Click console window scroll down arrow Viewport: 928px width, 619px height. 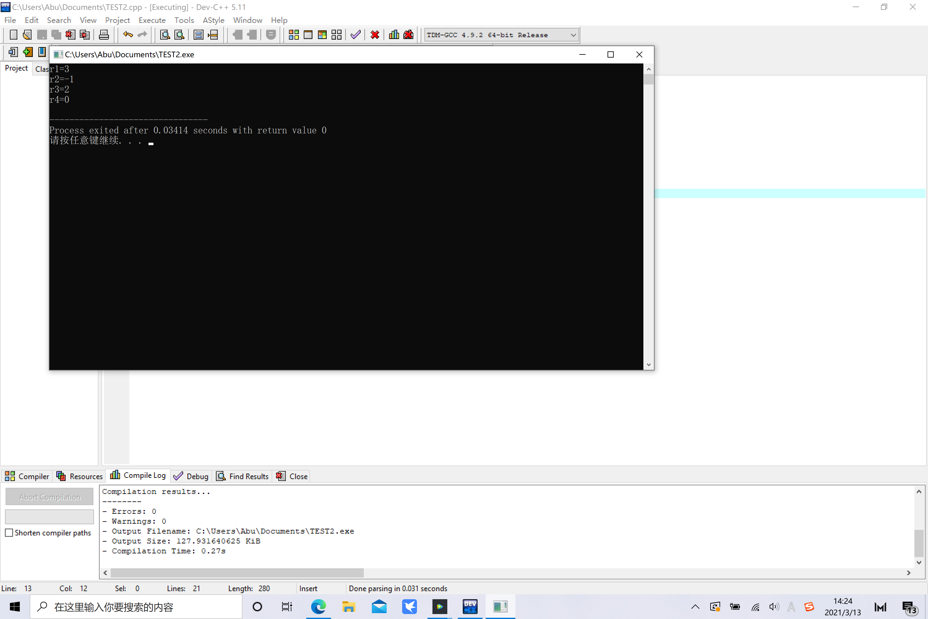(649, 364)
